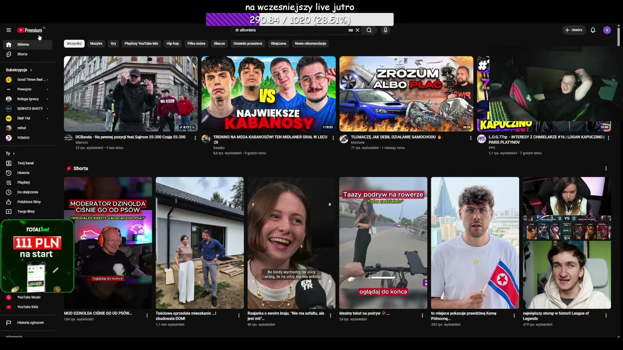Open the Powojnie subscription channel

point(28,89)
